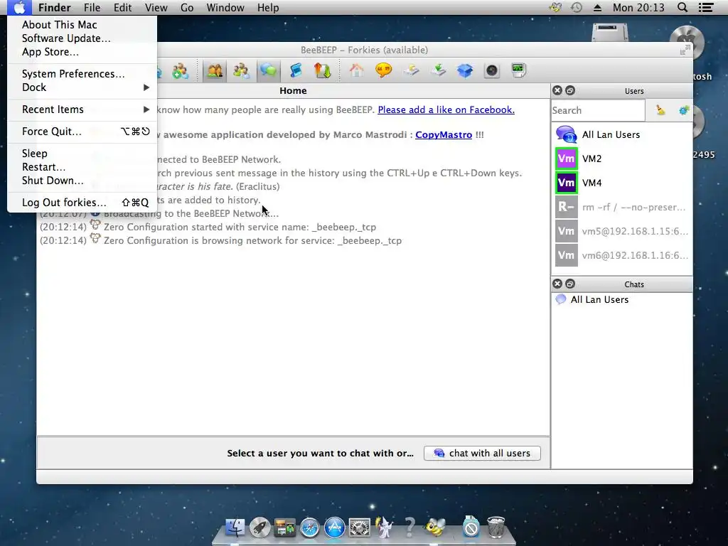Choose Software Update... from Apple menu
Image resolution: width=728 pixels, height=546 pixels.
82,38
